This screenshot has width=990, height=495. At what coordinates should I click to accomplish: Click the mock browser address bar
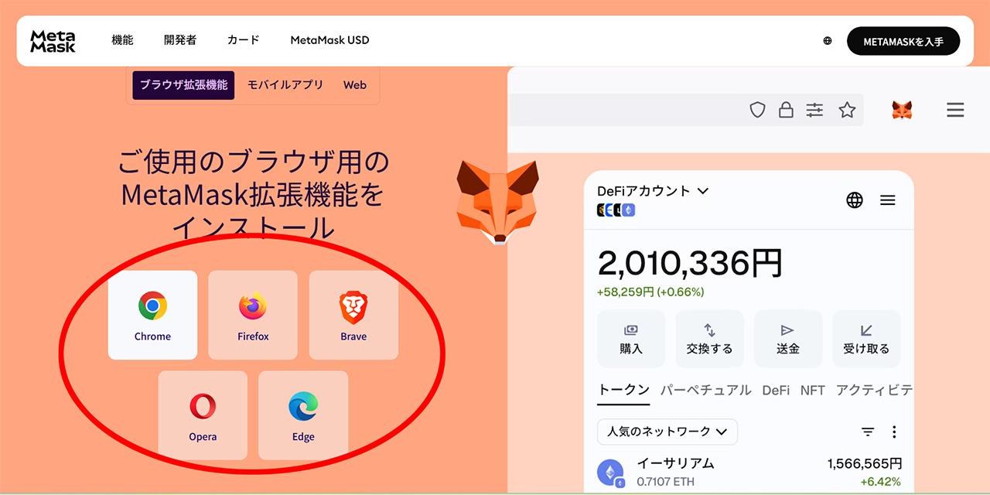684,110
